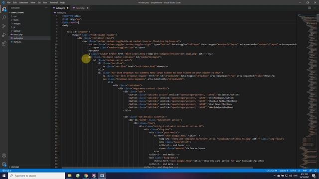The width and height of the screenshot is (319, 179).
Task: Click errors and warnings status indicator
Action: [x=6, y=171]
